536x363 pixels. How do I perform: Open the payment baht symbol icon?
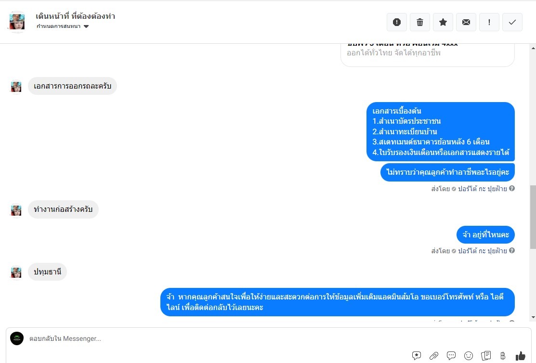(x=503, y=356)
